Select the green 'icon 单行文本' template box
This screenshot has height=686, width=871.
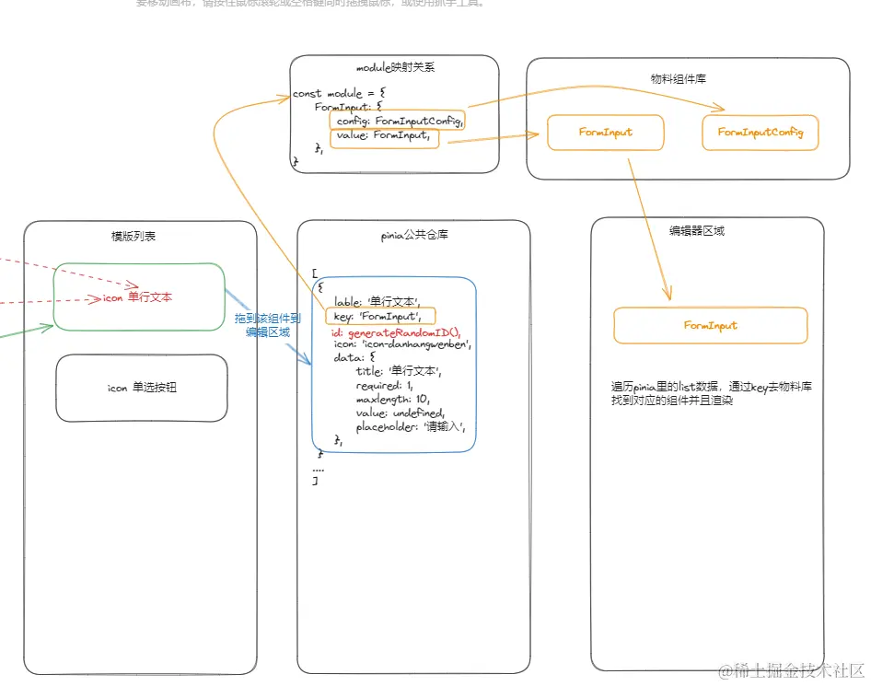coord(139,297)
